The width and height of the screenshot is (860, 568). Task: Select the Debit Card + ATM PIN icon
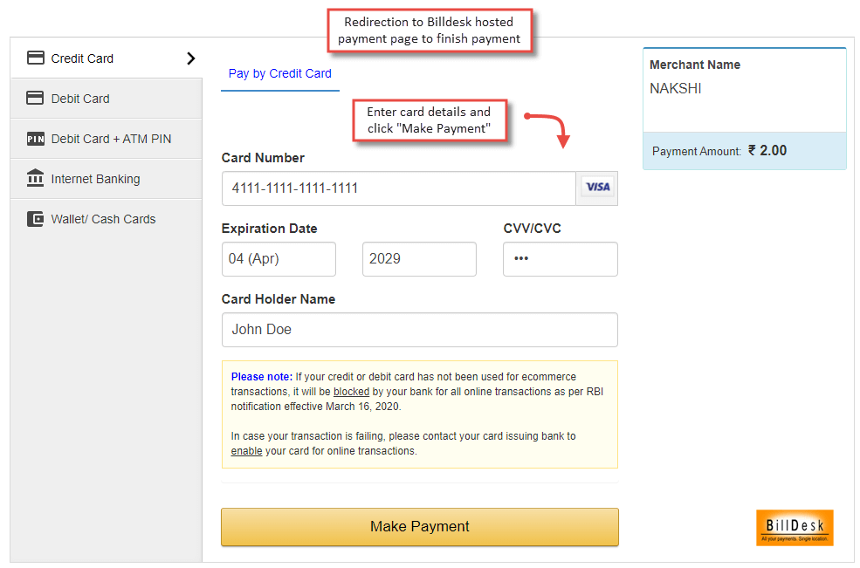pyautogui.click(x=35, y=138)
